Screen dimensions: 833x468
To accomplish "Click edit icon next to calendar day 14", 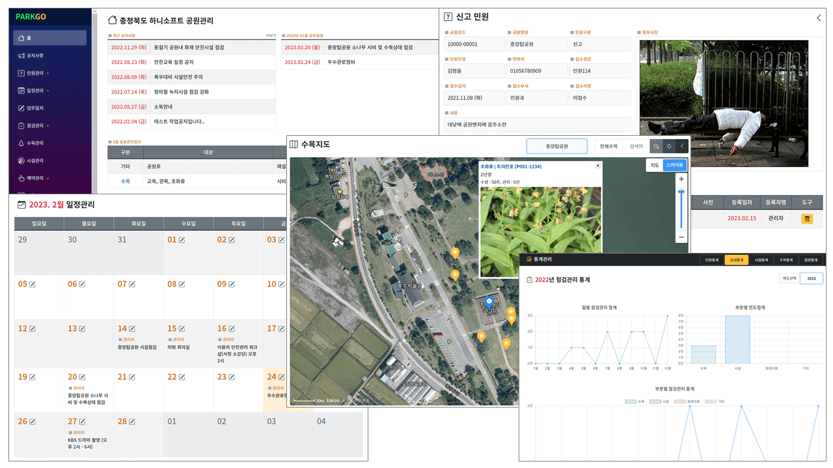I will [x=132, y=329].
